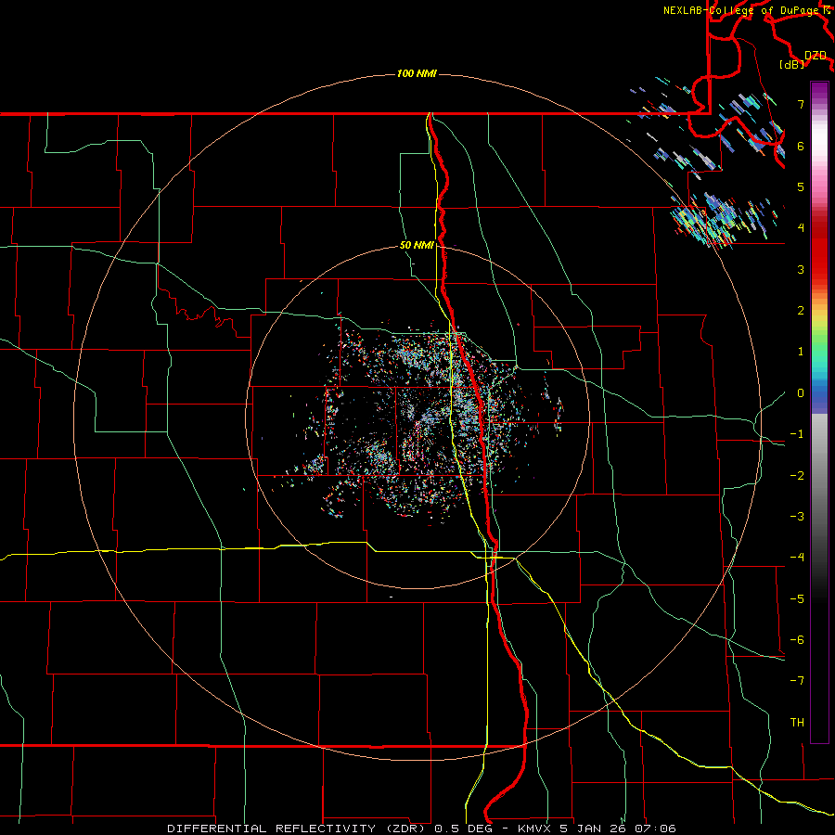The height and width of the screenshot is (835, 835).
Task: Click the 2 value on color scale
Action: 801,311
